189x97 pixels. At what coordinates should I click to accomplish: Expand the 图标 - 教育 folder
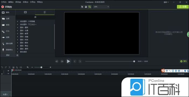[x=17, y=34]
